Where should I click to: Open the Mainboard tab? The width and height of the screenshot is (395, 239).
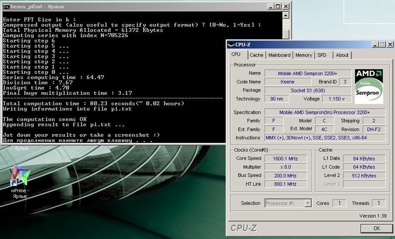[x=279, y=55]
